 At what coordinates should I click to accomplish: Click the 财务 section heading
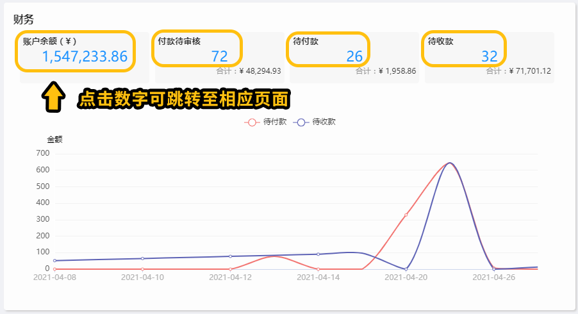coord(24,19)
